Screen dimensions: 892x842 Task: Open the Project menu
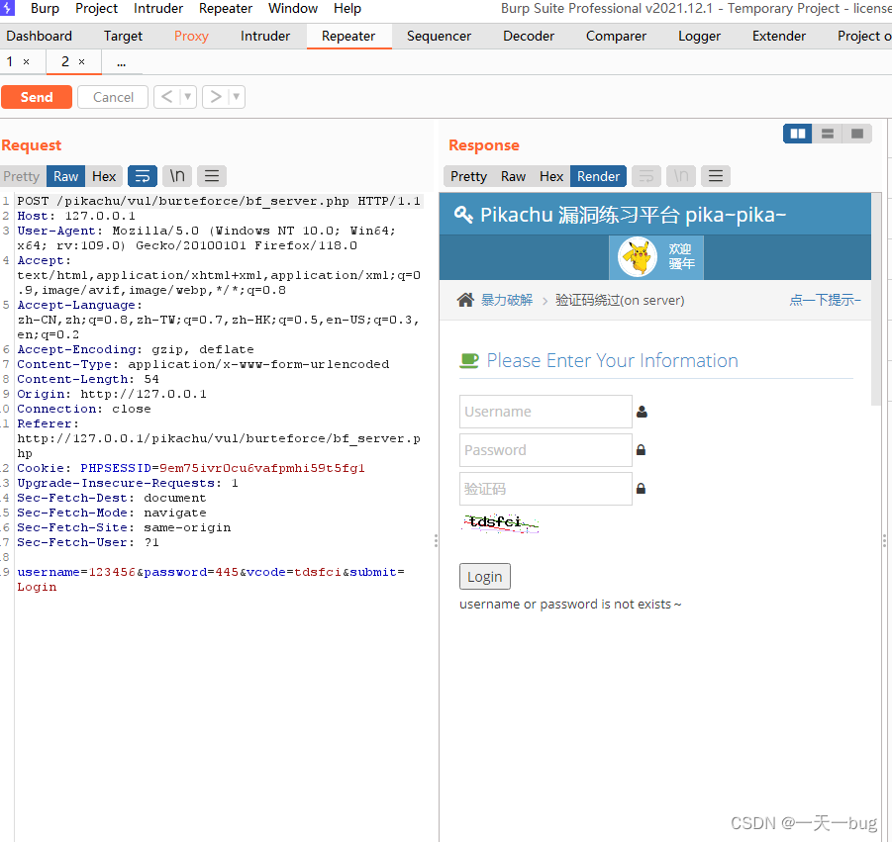[96, 9]
